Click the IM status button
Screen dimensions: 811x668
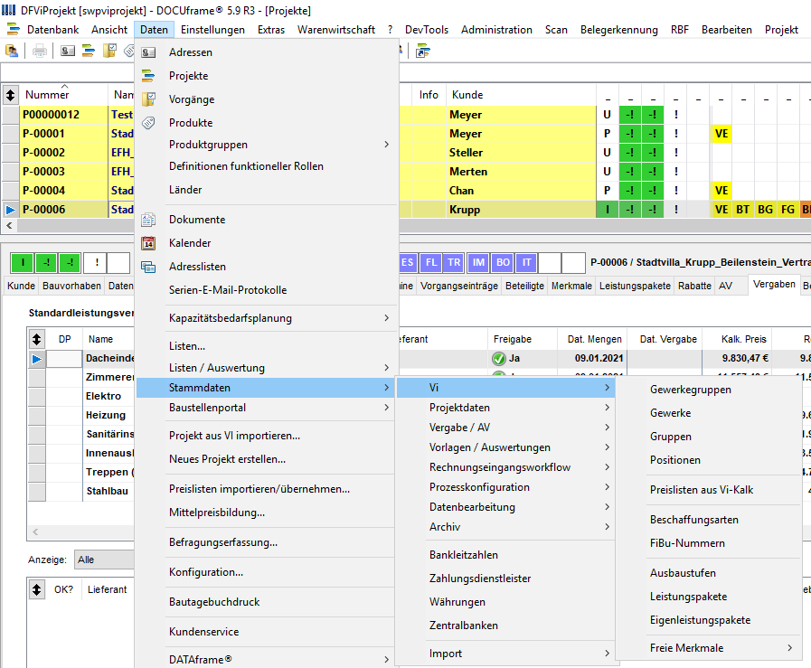pyautogui.click(x=478, y=263)
